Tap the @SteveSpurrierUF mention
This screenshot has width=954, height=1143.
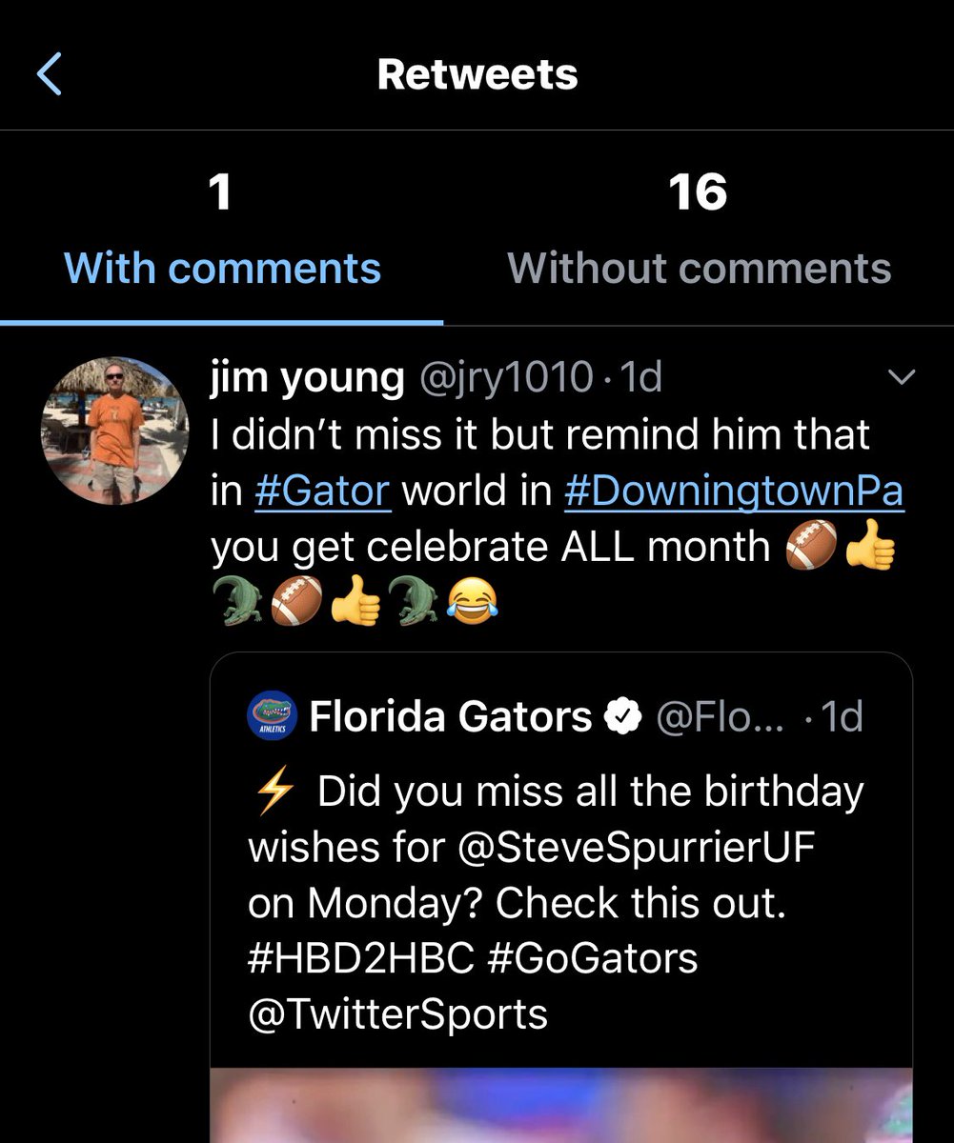[637, 848]
